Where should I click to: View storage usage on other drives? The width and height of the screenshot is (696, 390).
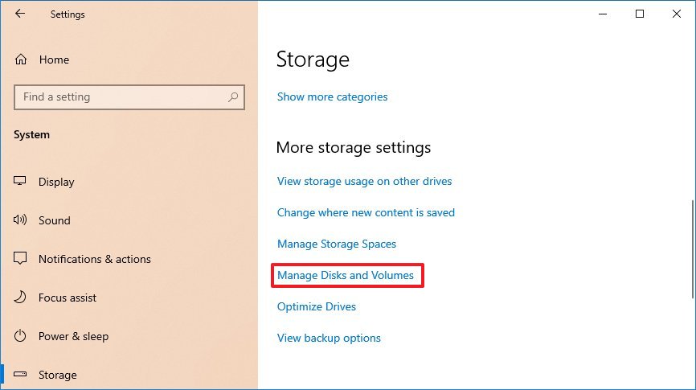[364, 181]
